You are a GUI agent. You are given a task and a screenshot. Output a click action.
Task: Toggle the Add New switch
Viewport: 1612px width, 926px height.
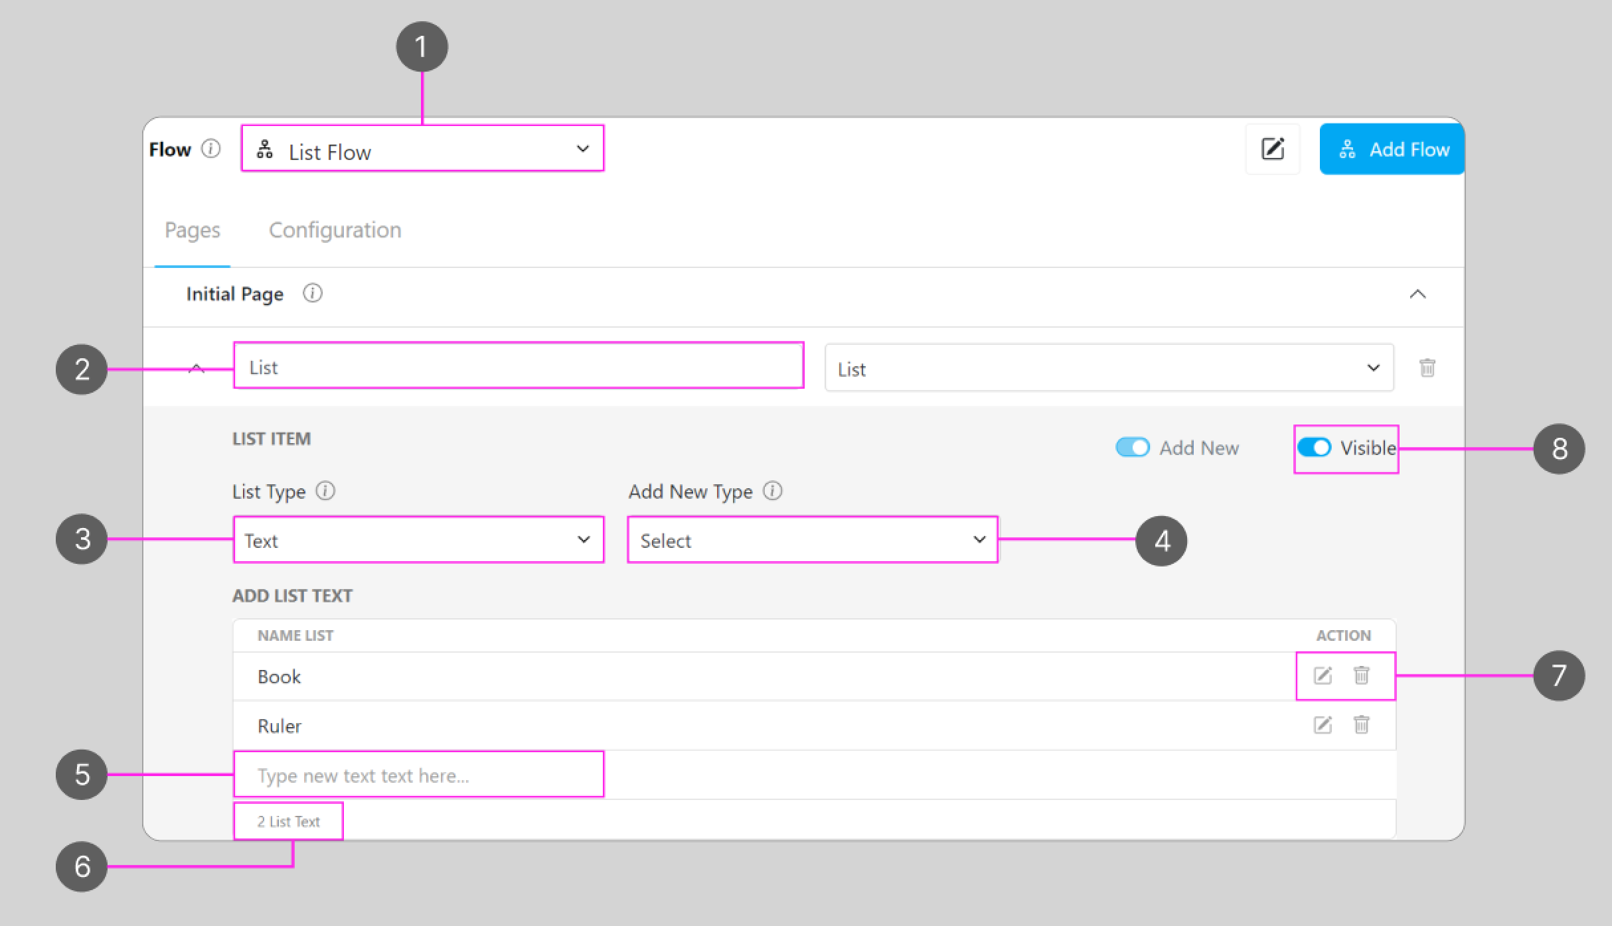click(x=1133, y=448)
